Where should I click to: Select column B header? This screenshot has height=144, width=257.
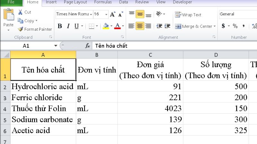click(x=97, y=55)
